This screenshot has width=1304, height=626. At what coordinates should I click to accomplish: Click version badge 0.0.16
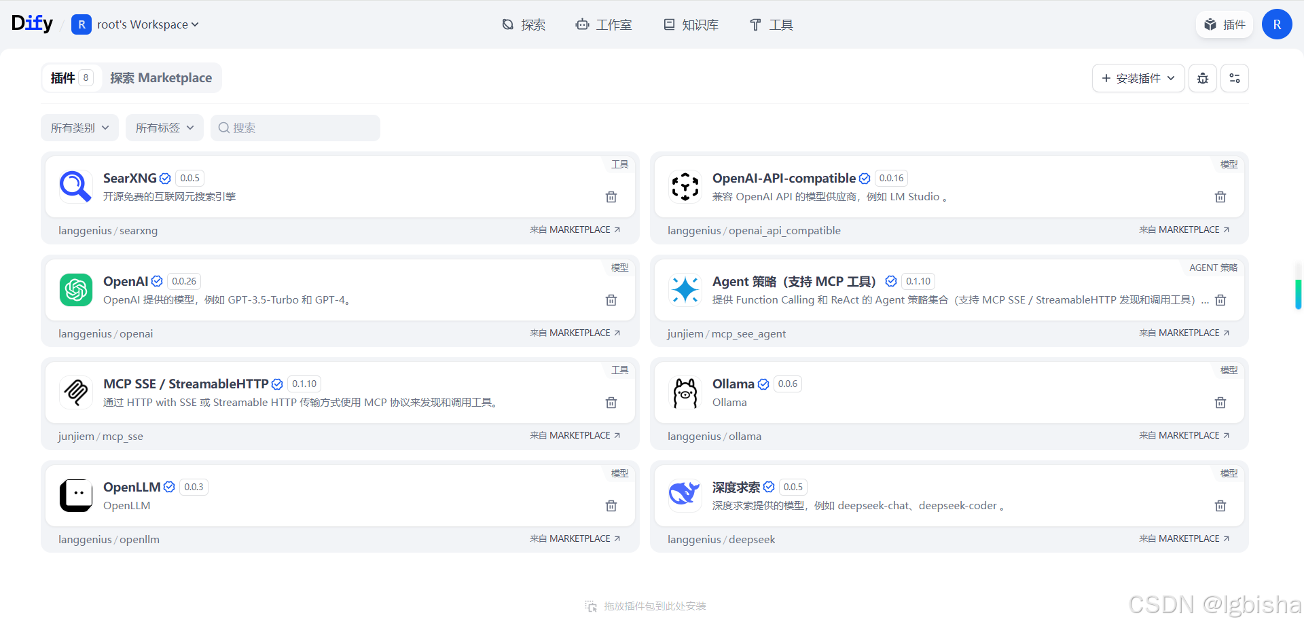coord(892,178)
